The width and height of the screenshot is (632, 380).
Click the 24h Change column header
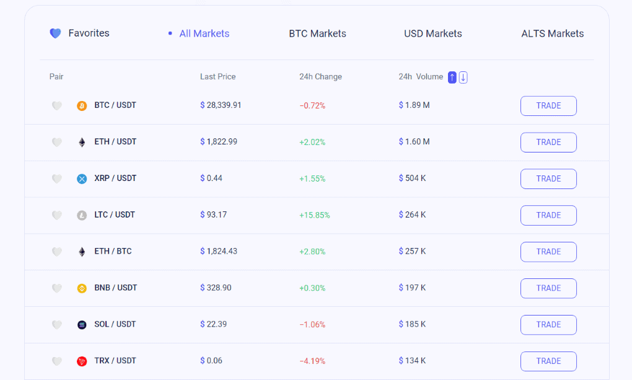pos(320,77)
